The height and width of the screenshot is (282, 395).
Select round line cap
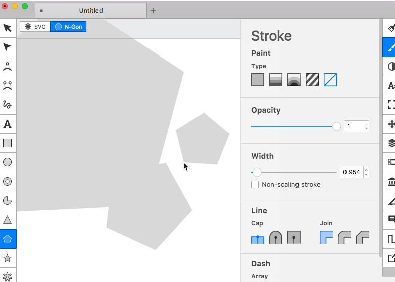276,237
